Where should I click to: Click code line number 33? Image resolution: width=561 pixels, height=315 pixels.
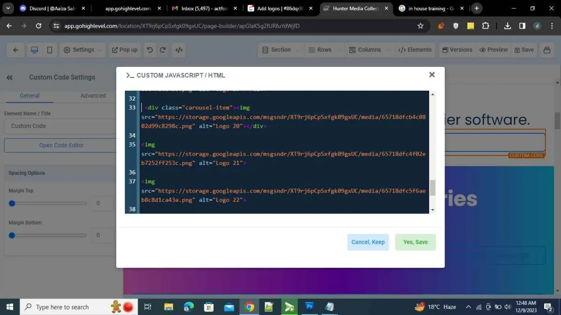(132, 107)
